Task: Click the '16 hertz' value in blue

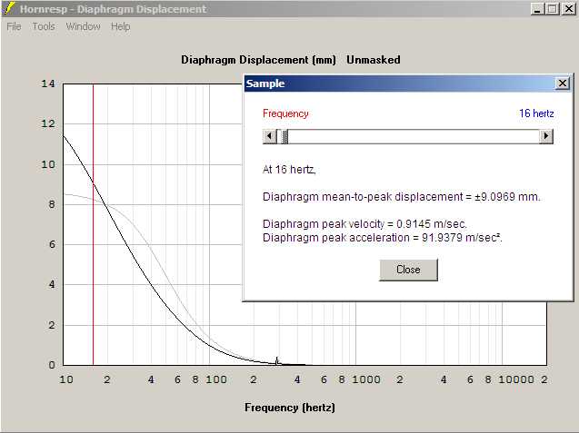Action: pyautogui.click(x=536, y=113)
